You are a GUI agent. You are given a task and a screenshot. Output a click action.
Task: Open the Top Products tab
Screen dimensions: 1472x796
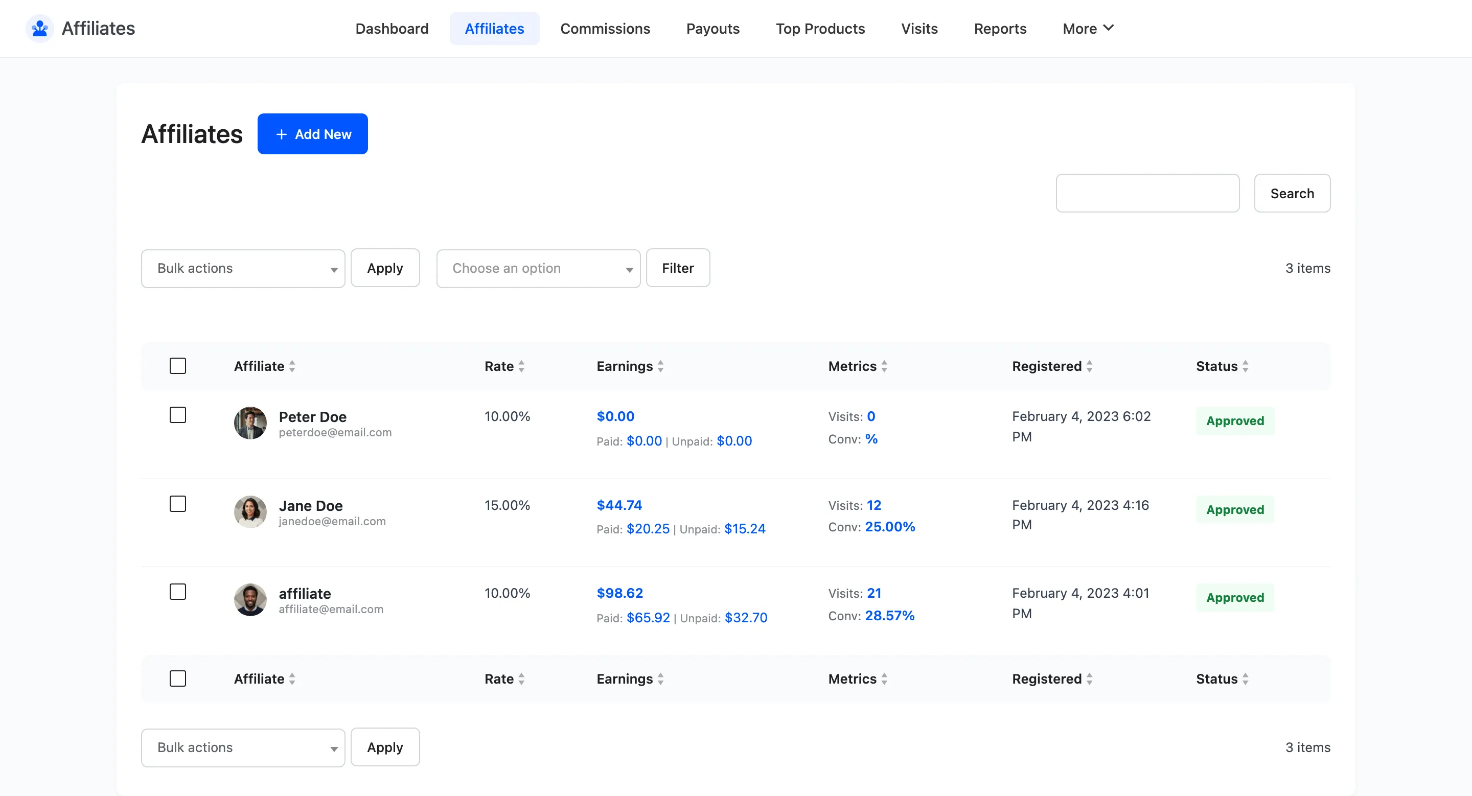(820, 29)
